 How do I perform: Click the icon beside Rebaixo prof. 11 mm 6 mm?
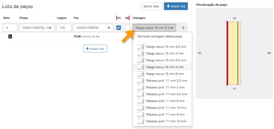click(141, 101)
